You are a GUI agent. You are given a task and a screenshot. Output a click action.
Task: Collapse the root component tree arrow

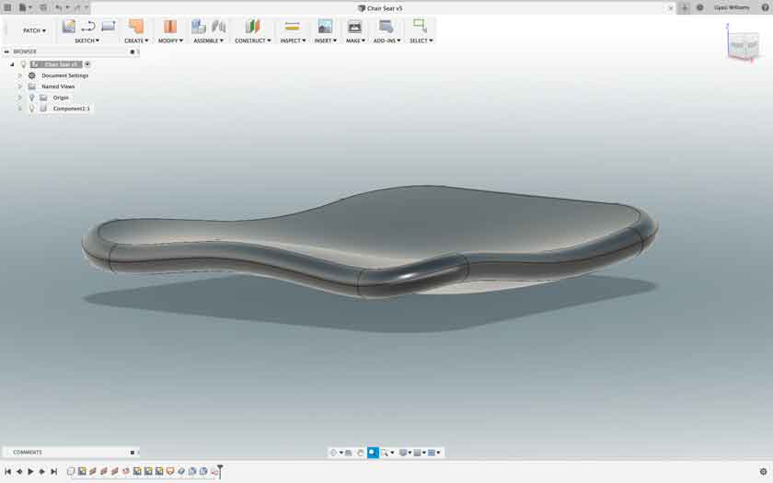coord(12,64)
